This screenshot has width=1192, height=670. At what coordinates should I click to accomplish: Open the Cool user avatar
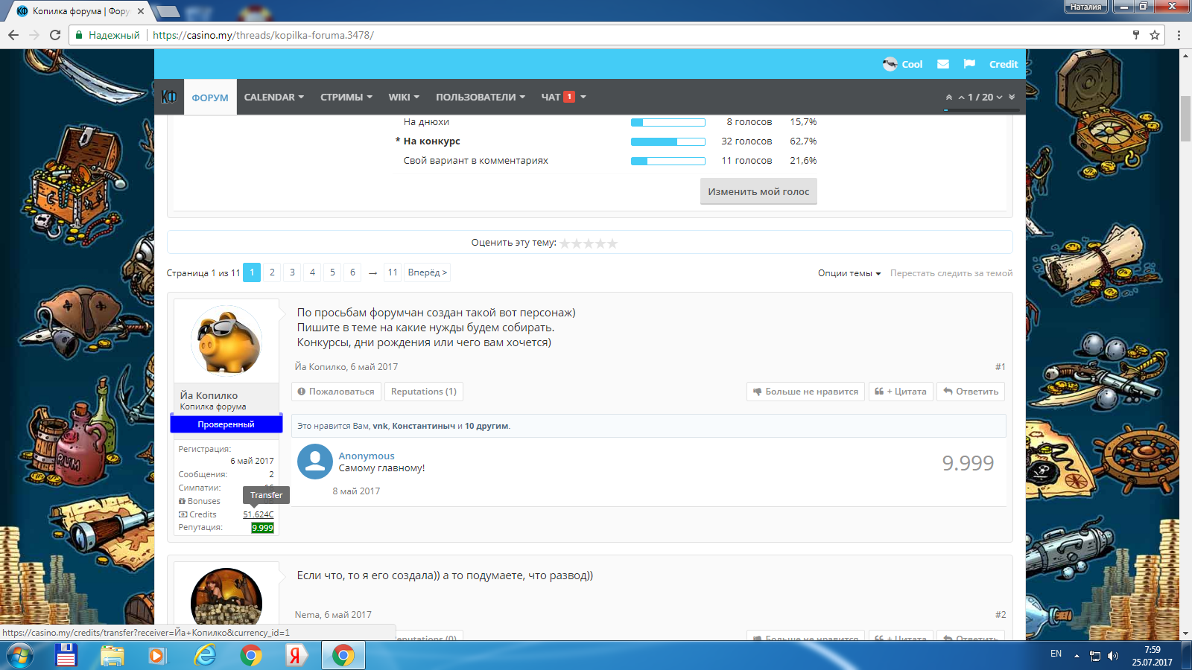point(890,64)
